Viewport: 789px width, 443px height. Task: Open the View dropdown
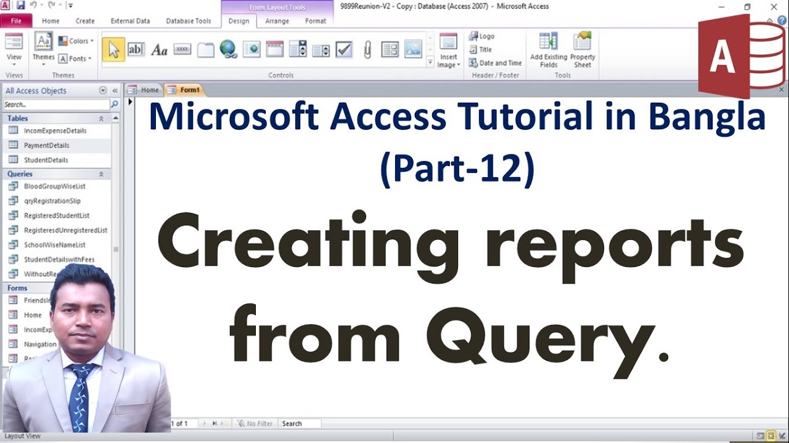click(x=14, y=49)
